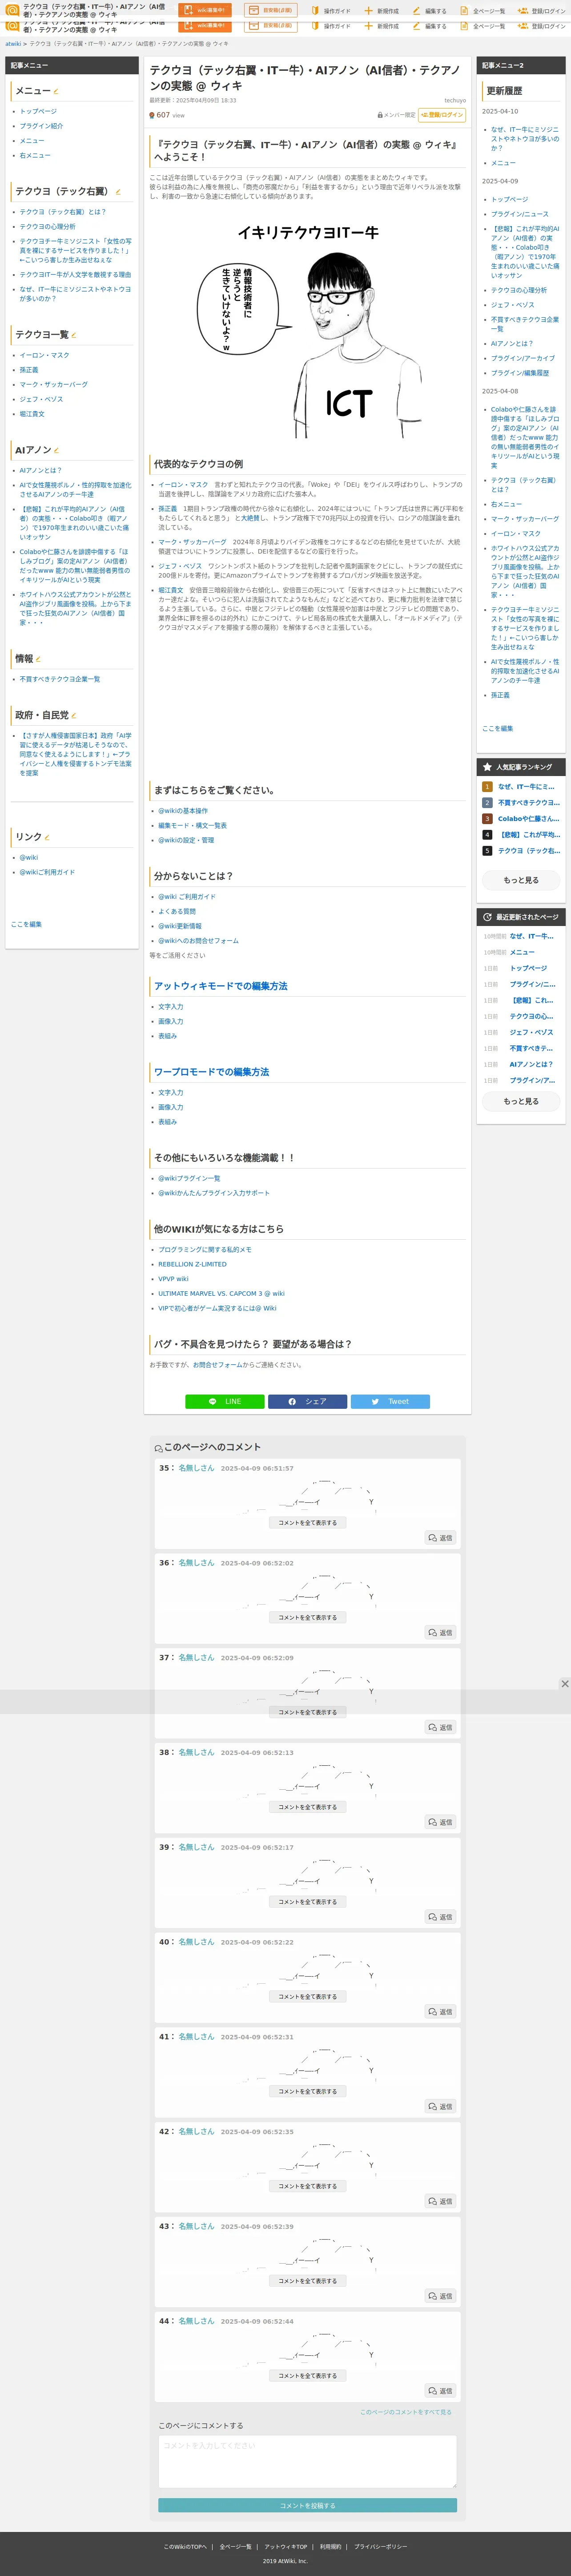Reply to comment 43 using 返信
The image size is (571, 2576).
[440, 2296]
